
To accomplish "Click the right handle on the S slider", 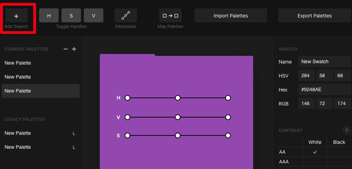I will click(x=228, y=135).
